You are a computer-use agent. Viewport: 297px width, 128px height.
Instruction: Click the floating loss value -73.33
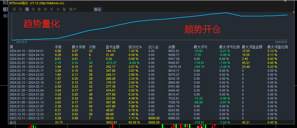(x=198, y=98)
